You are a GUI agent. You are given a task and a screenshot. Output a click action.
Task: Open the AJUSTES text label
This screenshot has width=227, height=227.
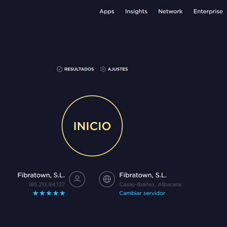118,69
